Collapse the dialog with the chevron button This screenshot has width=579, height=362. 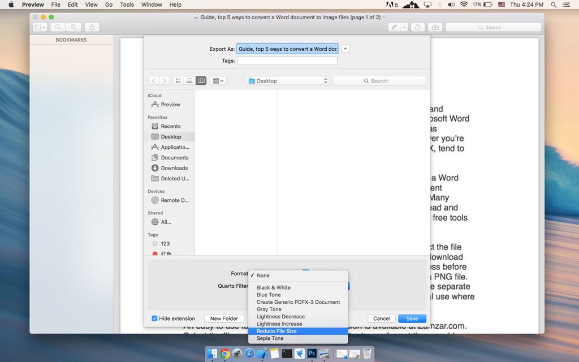click(345, 49)
